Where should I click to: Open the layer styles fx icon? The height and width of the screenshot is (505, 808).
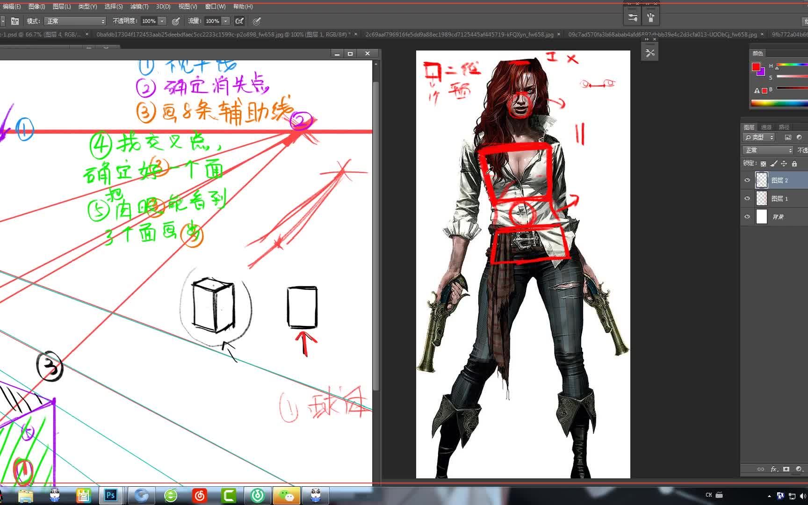pos(774,469)
